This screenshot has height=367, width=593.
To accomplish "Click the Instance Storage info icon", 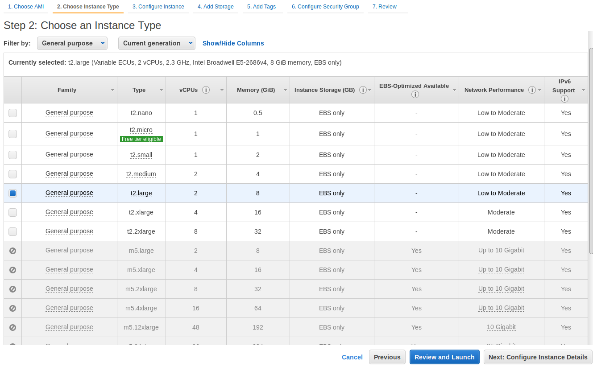I will (363, 90).
